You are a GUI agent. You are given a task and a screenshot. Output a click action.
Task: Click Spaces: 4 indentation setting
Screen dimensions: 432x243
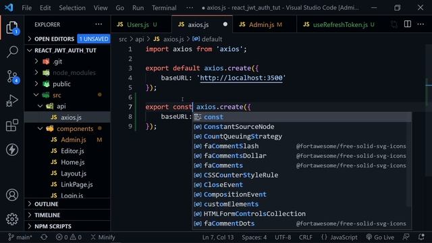254,237
